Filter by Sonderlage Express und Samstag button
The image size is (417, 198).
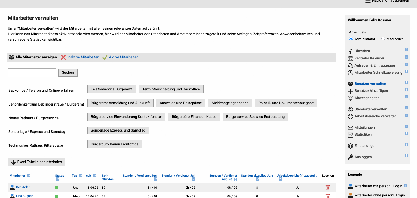point(118,131)
